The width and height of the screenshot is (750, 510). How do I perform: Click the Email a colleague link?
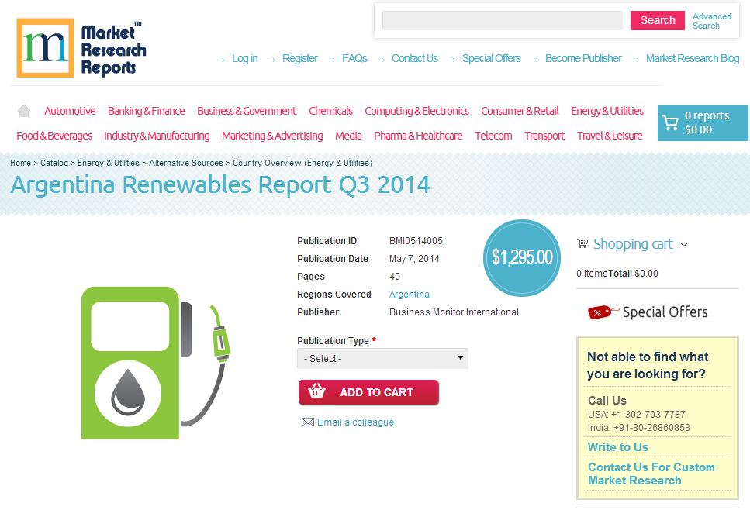[355, 422]
